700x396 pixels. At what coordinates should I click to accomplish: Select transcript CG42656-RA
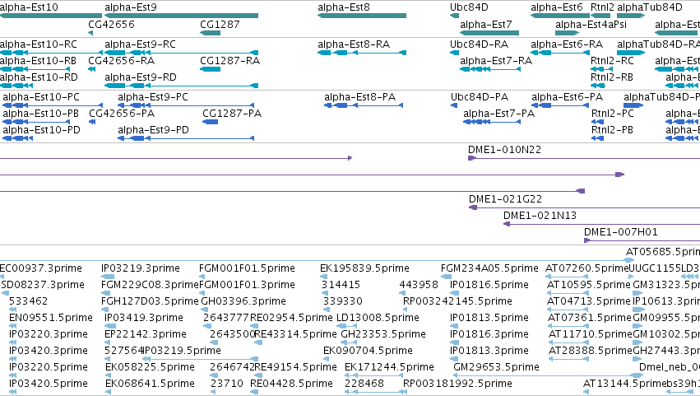click(122, 61)
